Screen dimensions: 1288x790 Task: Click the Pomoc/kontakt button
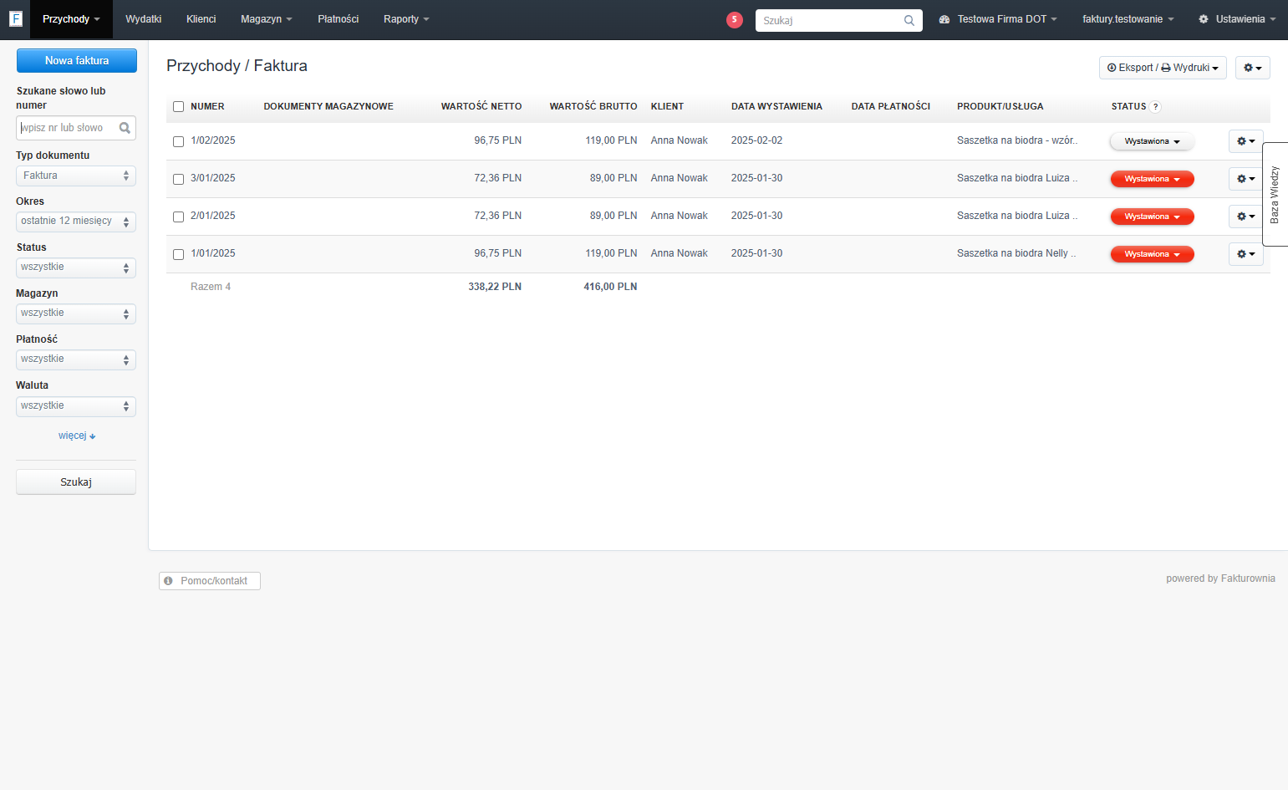pos(210,581)
